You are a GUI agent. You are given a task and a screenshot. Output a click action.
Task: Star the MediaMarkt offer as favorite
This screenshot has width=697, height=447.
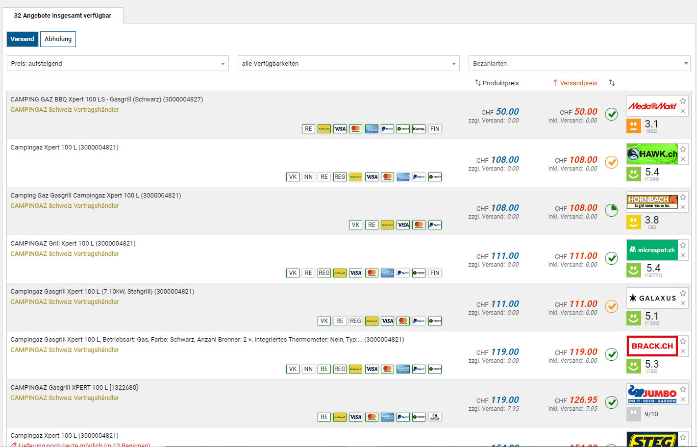[683, 101]
